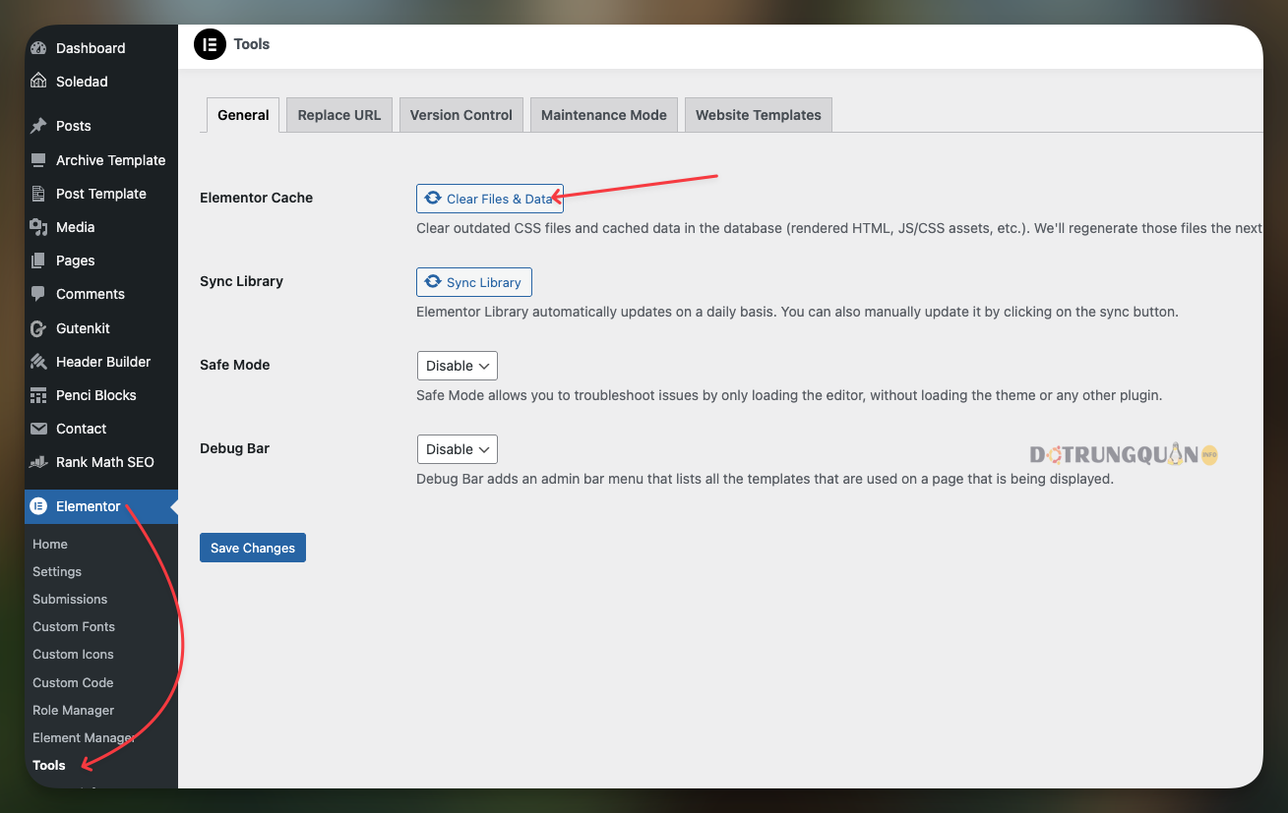Viewport: 1288px width, 813px height.
Task: Click the Contact envelope icon
Action: tap(38, 429)
